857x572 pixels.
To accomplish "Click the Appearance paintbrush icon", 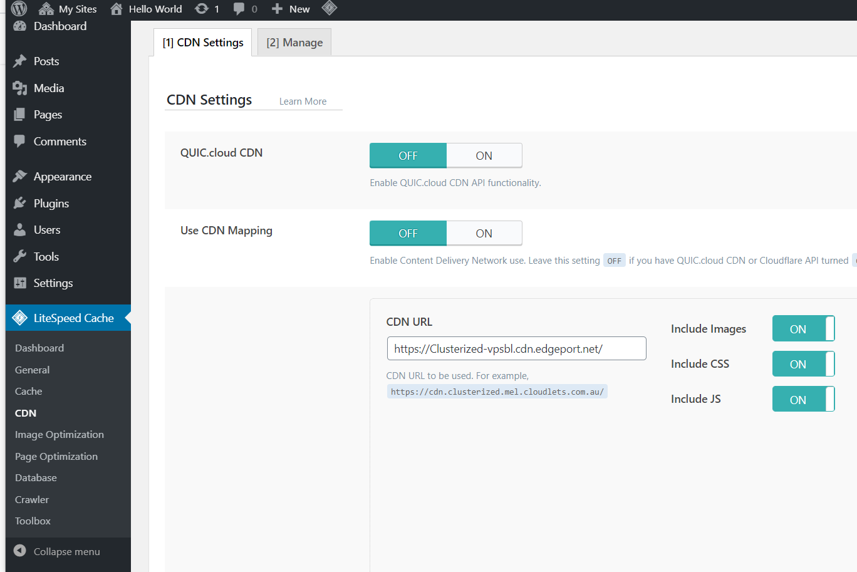I will (x=20, y=176).
